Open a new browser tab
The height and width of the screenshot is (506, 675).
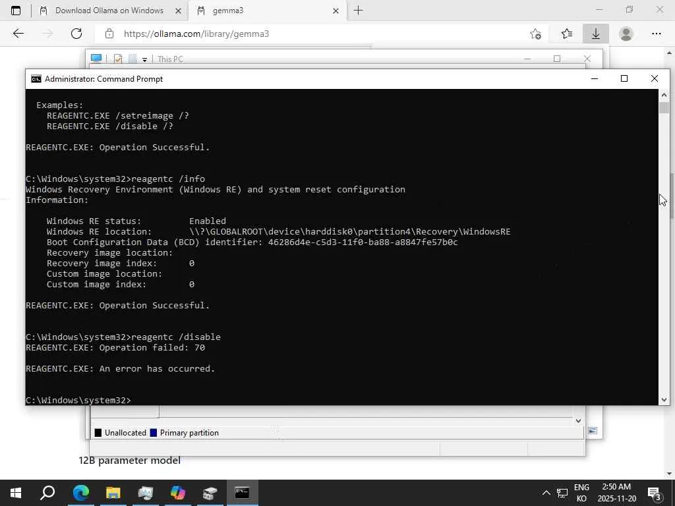point(358,11)
